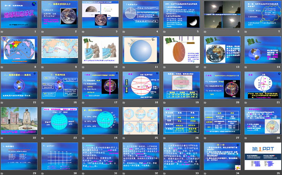
Task: Select slide 19 with the latitude zones table
Action: (182, 85)
